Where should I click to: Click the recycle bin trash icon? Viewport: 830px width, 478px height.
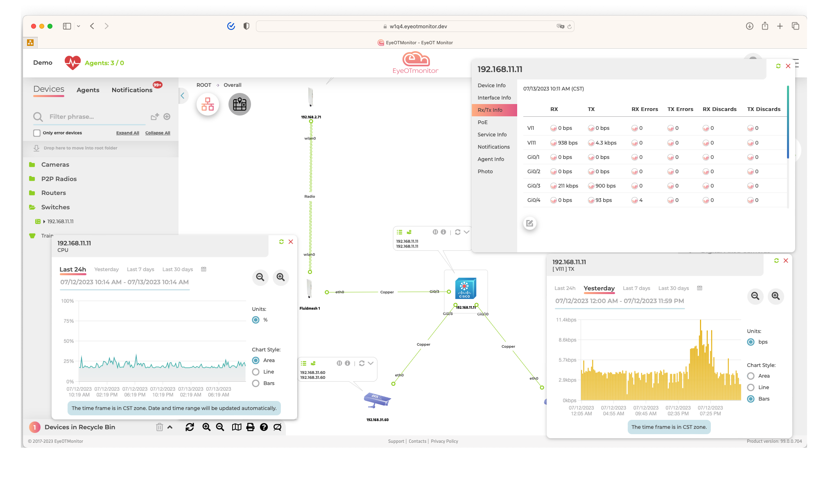(x=159, y=427)
